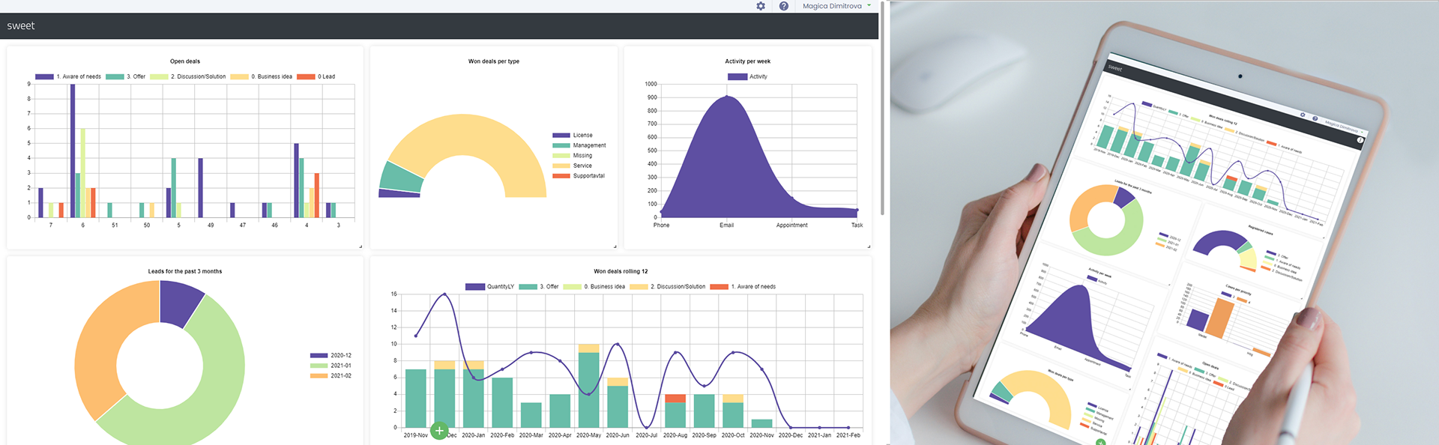Click the purple Activity area peak at Email
This screenshot has height=445, width=1439.
(x=726, y=96)
